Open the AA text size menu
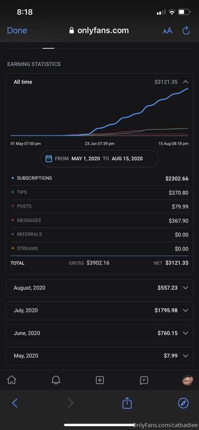This screenshot has width=199, height=430. point(167,31)
